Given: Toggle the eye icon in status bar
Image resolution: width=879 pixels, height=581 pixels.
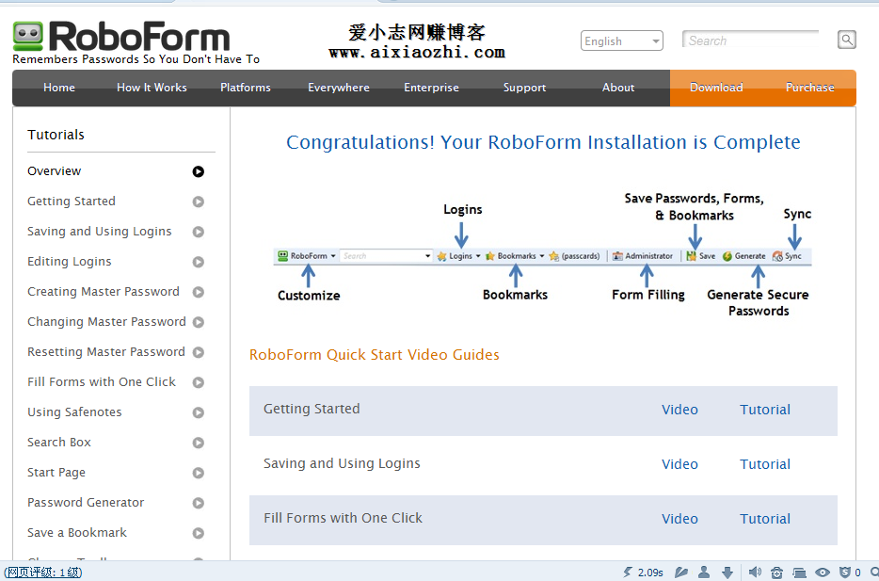Looking at the screenshot, I should [823, 572].
